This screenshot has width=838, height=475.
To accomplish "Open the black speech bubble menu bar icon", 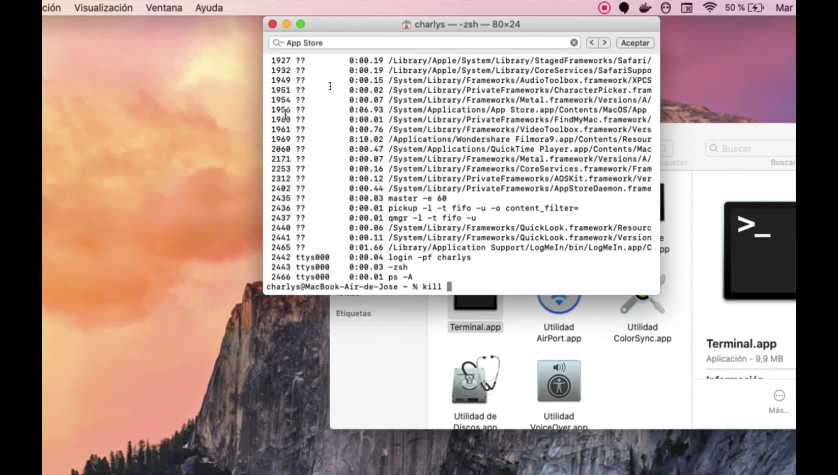I will [x=624, y=8].
